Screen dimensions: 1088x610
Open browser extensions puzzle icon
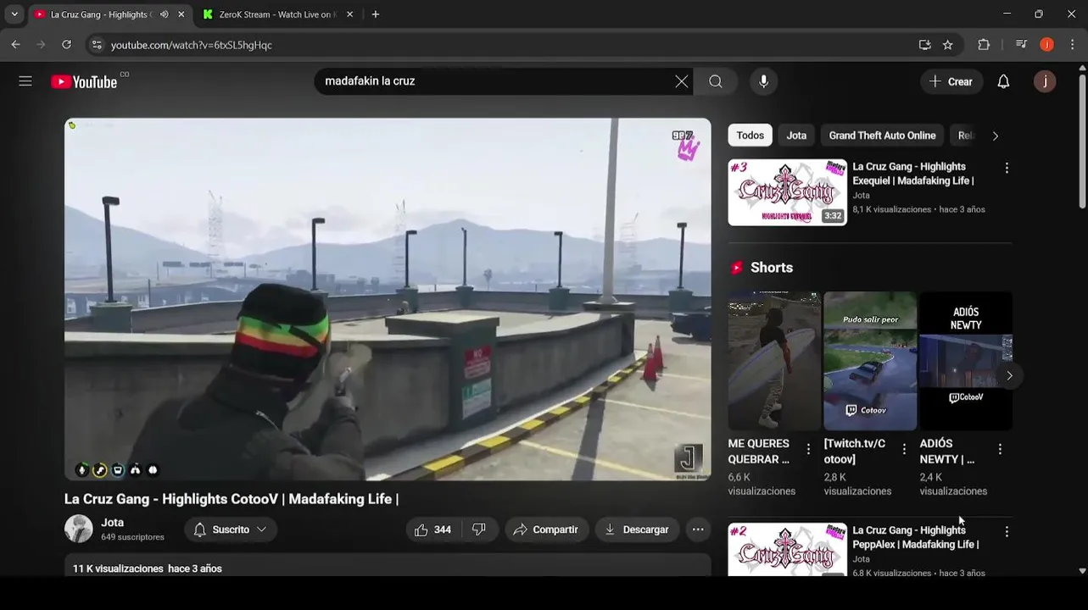[984, 45]
